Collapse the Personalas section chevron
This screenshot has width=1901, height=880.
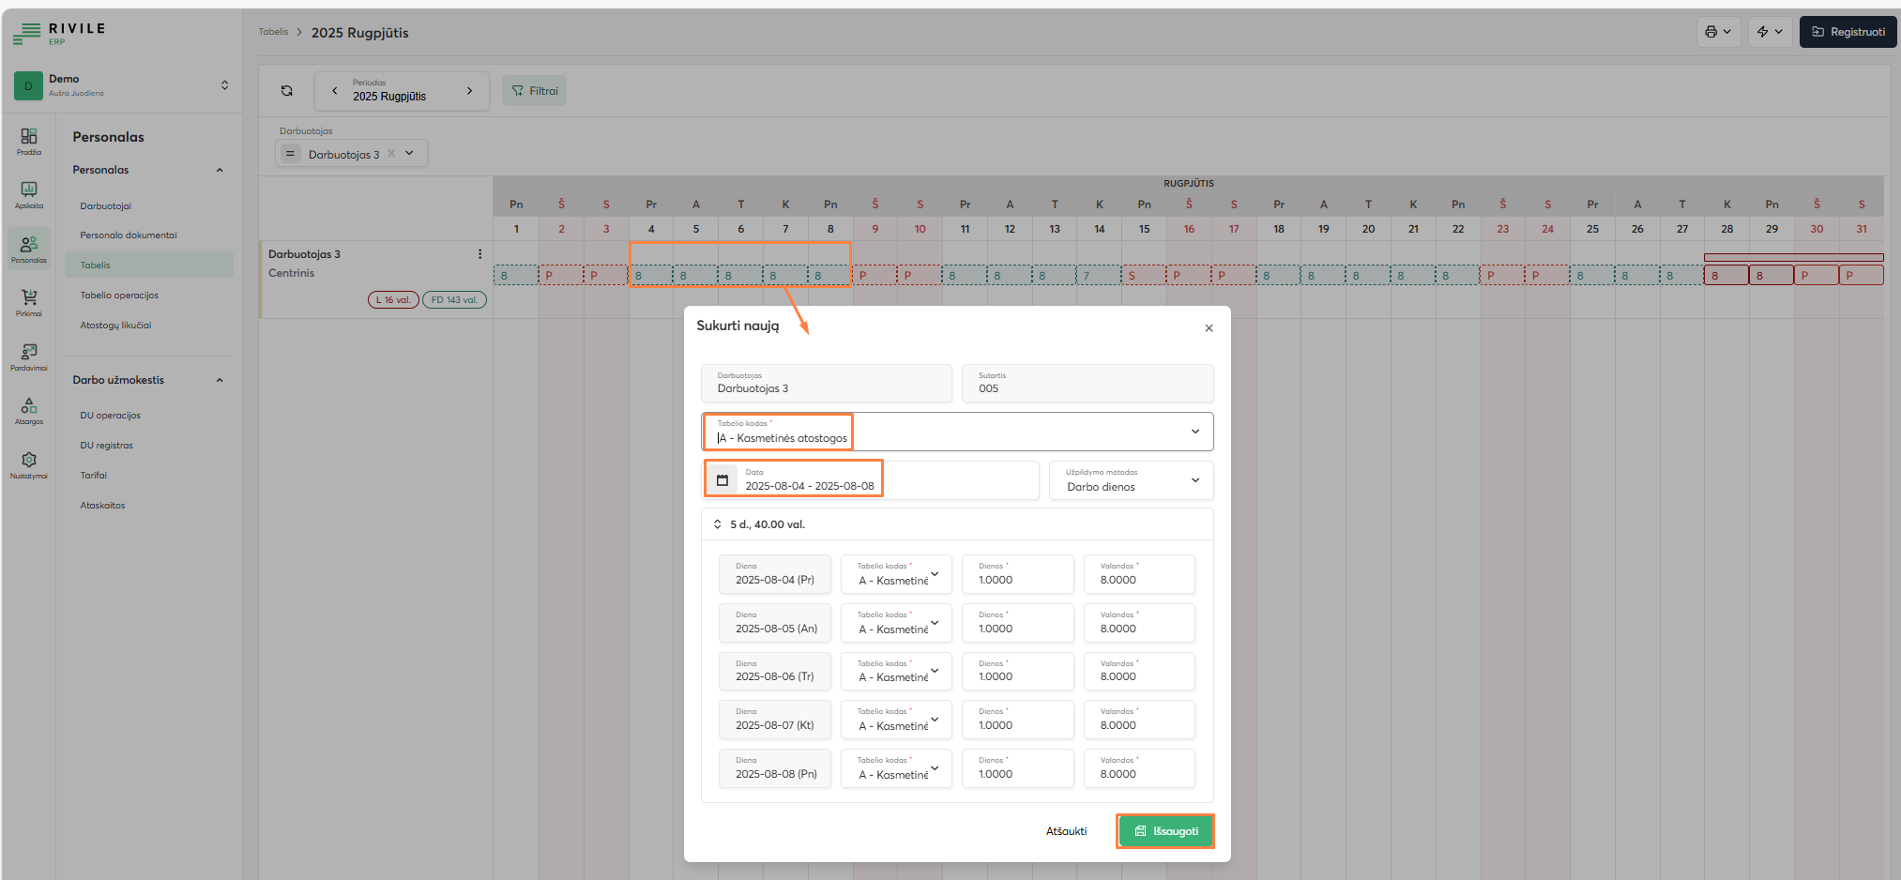pyautogui.click(x=220, y=170)
